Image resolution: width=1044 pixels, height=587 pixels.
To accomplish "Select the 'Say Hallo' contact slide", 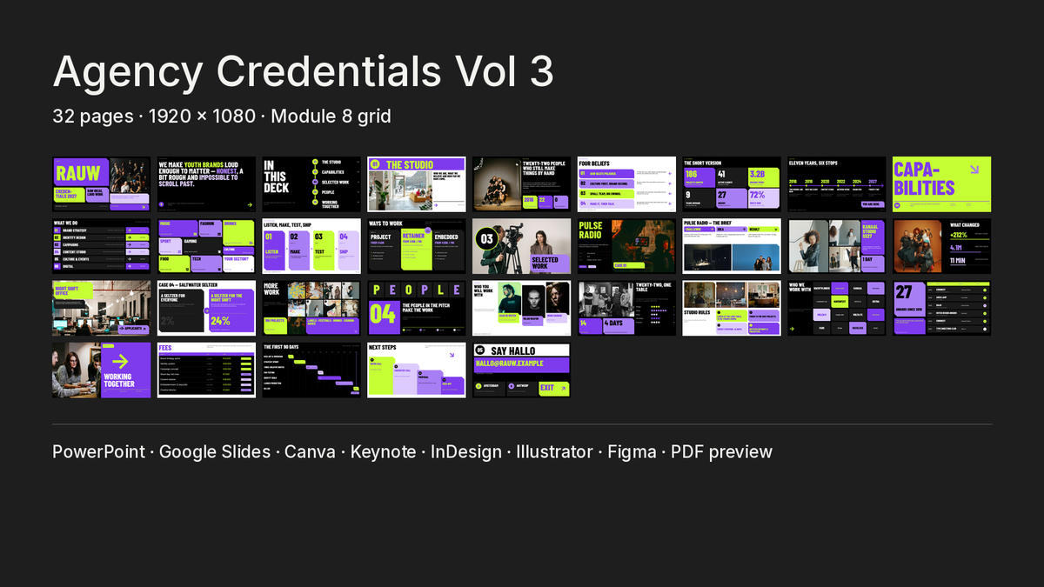I will point(521,370).
